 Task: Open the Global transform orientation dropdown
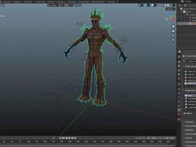53,5
